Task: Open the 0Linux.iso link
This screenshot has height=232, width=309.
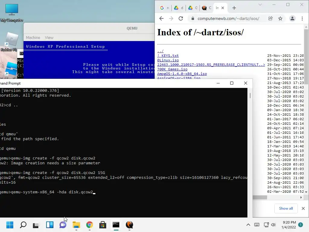Action: click(168, 60)
